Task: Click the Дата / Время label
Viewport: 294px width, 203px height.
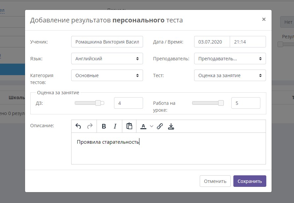Action: tap(168, 42)
